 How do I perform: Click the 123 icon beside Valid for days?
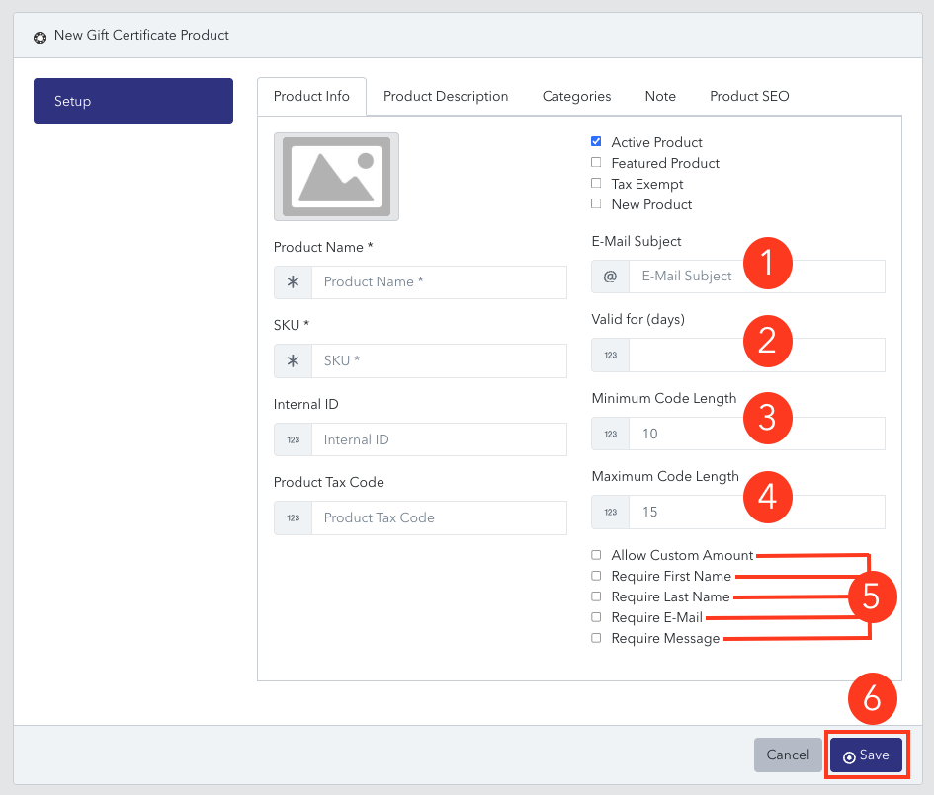coord(610,355)
